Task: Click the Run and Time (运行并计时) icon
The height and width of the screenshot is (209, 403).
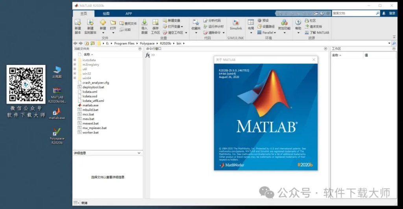Action: [205, 26]
